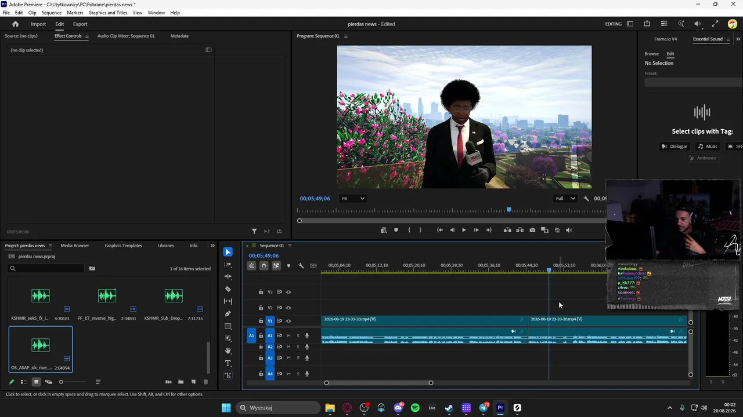Click the trash Clear icon in Project panel

point(205,382)
